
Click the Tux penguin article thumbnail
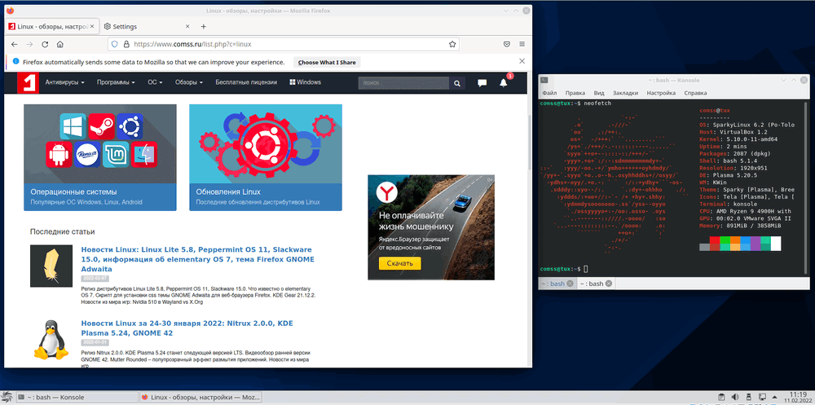point(51,339)
